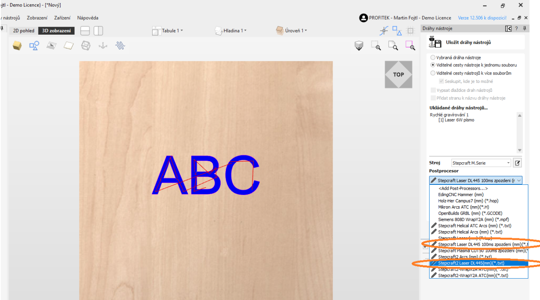
Task: Click the edit machine icon beside Stroj
Action: coord(517,163)
